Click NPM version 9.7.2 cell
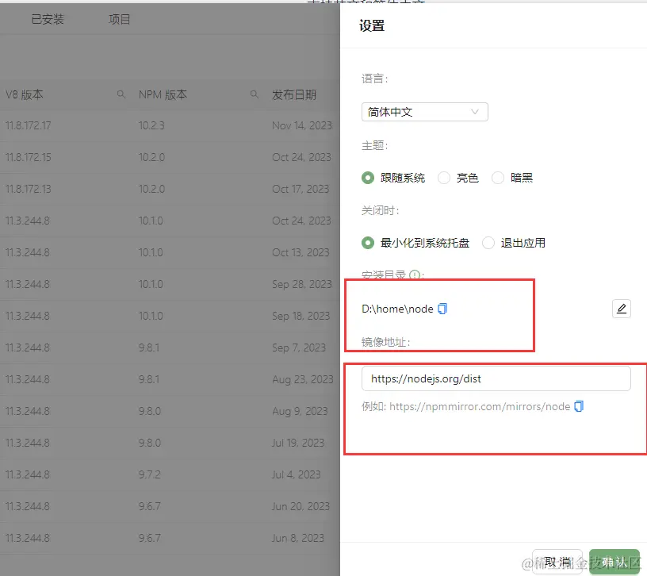This screenshot has width=647, height=576. click(149, 474)
